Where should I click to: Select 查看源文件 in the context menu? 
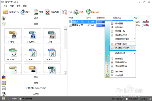pyautogui.click(x=123, y=31)
